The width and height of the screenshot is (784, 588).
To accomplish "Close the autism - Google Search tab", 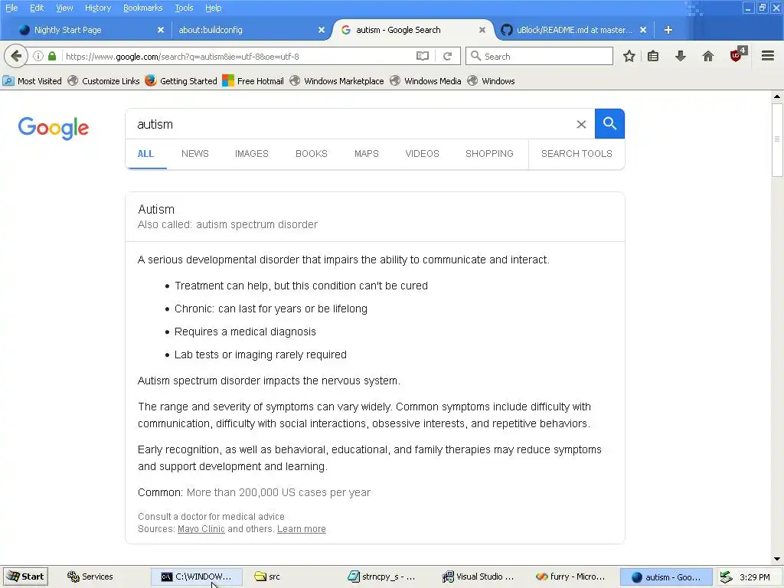I will (x=482, y=30).
